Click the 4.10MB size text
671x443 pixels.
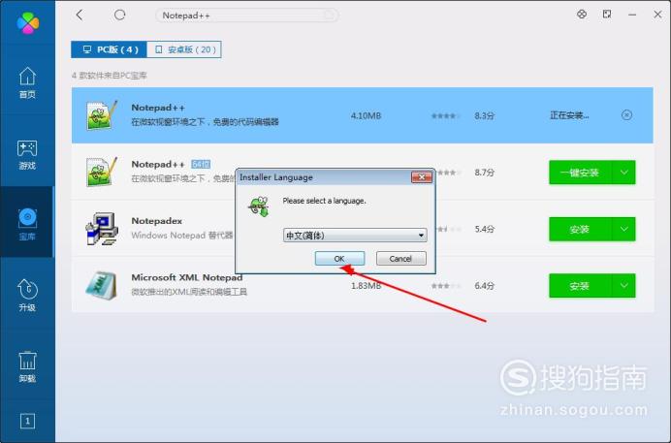coord(366,115)
